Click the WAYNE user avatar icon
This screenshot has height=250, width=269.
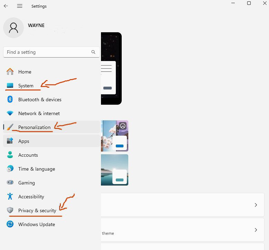[13, 28]
